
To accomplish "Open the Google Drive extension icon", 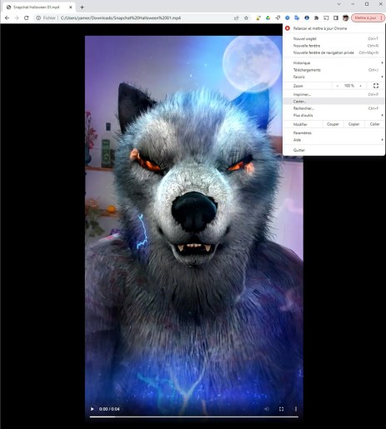I will [x=268, y=18].
